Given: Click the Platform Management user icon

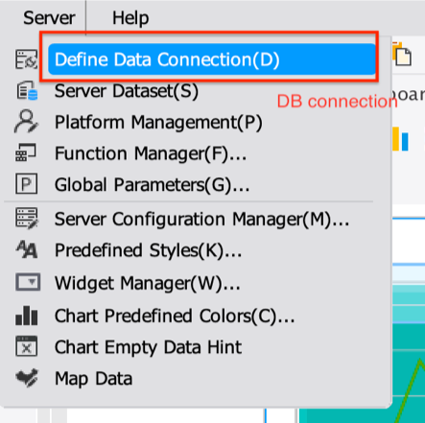Looking at the screenshot, I should [26, 122].
